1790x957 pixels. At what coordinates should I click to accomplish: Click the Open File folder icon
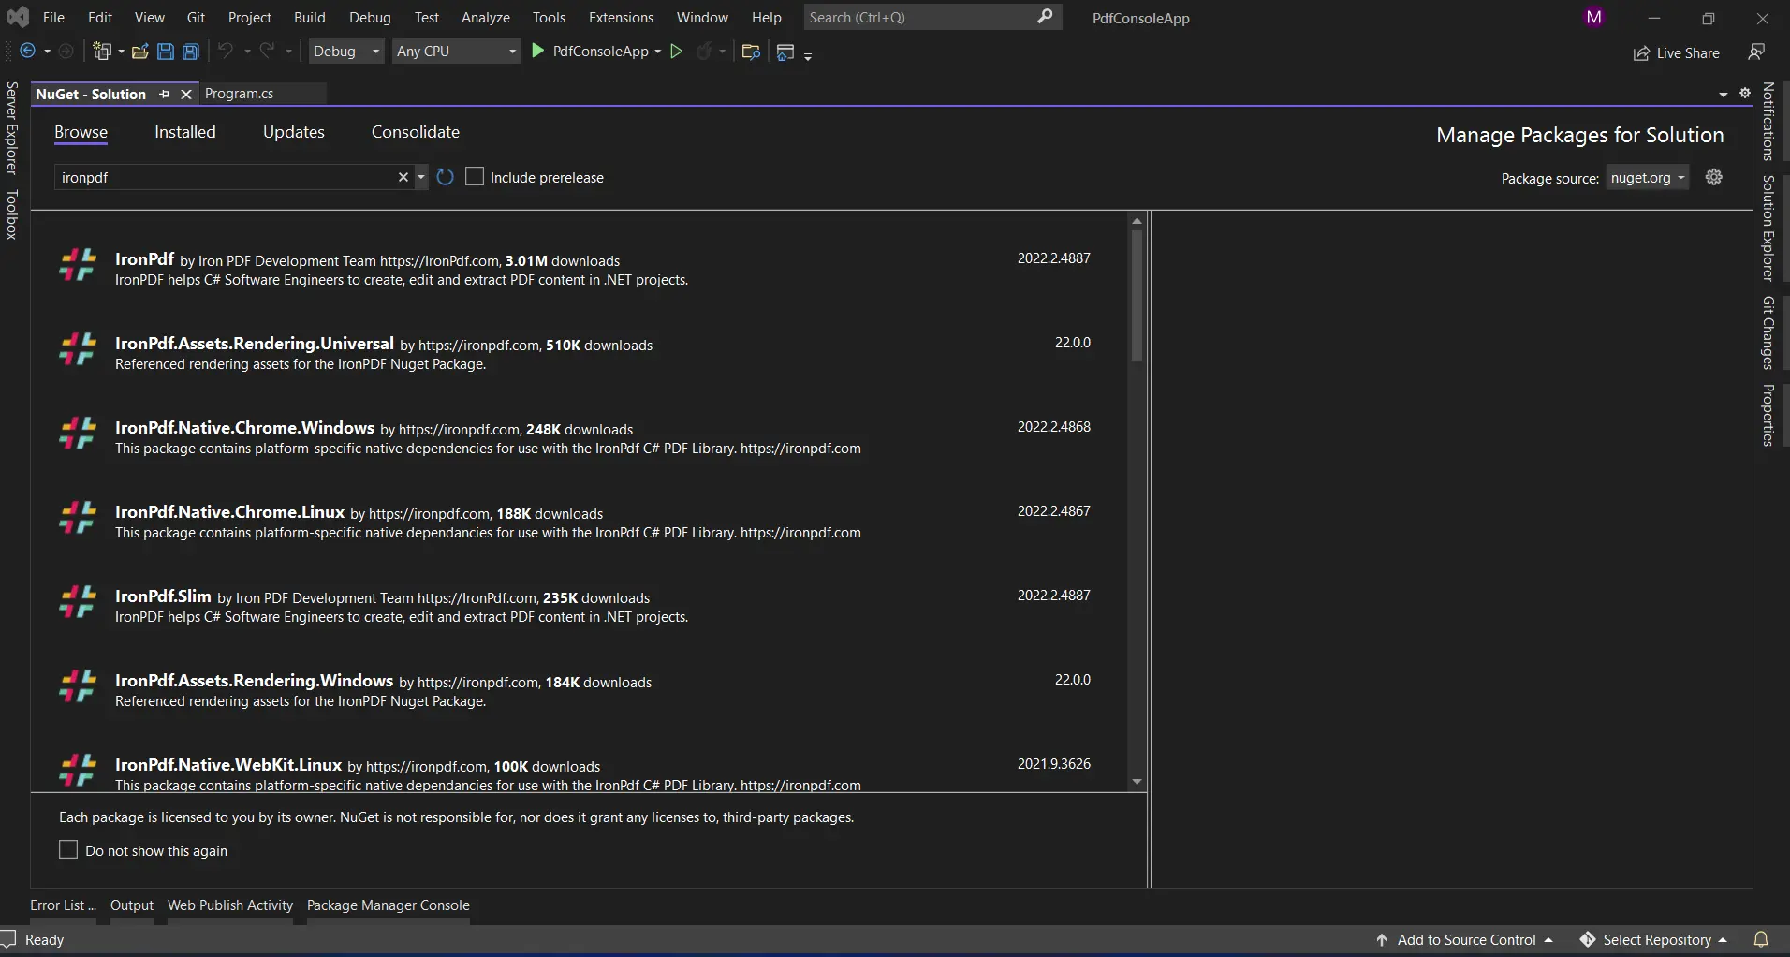click(140, 52)
